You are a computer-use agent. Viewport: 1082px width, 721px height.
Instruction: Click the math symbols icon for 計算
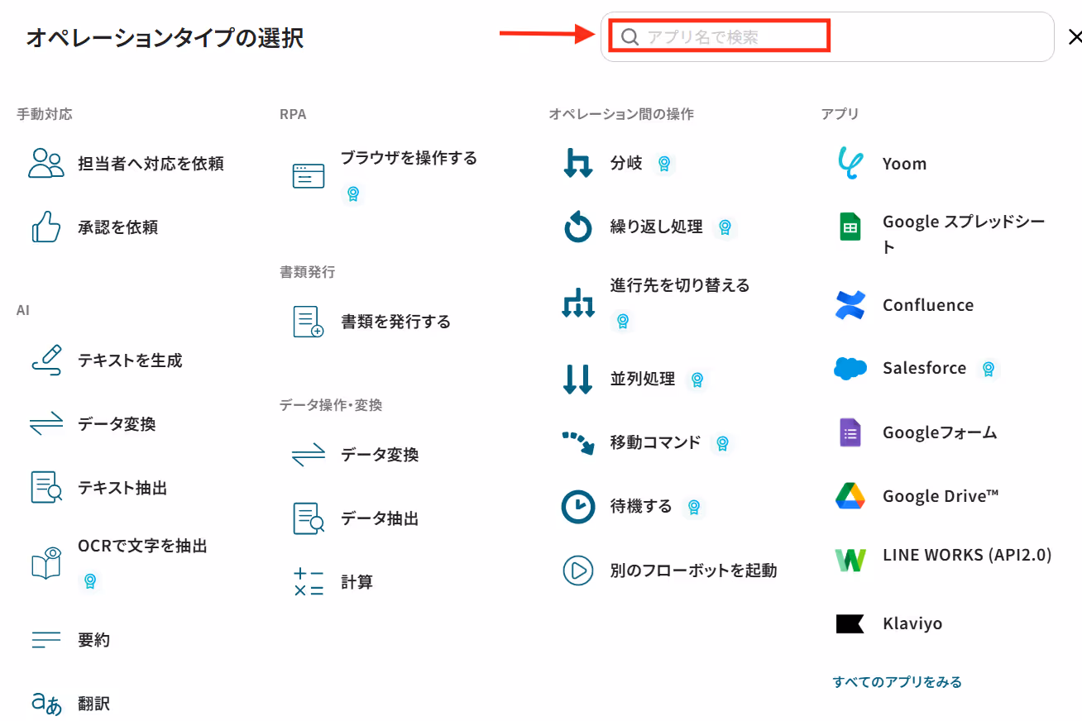click(309, 582)
